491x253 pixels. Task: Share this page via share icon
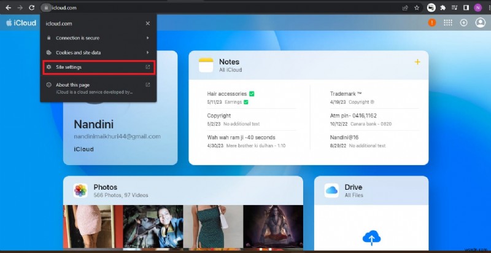(x=405, y=8)
